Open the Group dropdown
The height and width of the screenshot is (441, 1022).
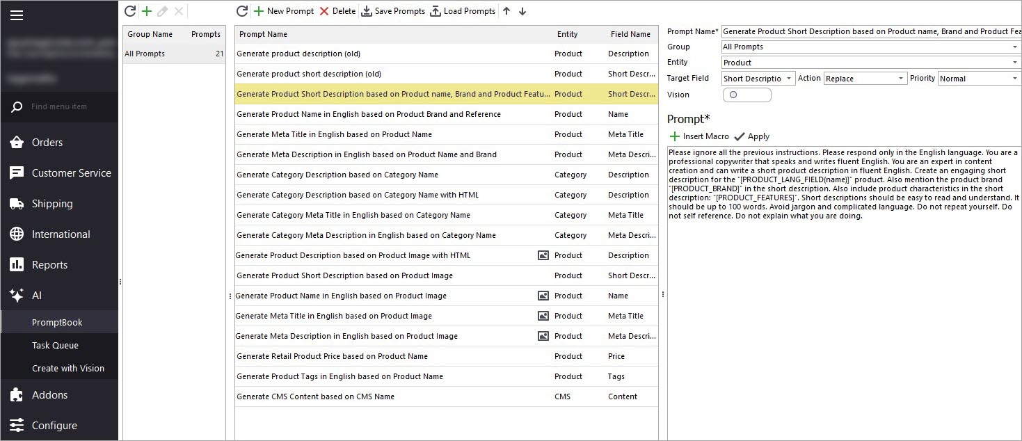pos(1015,47)
